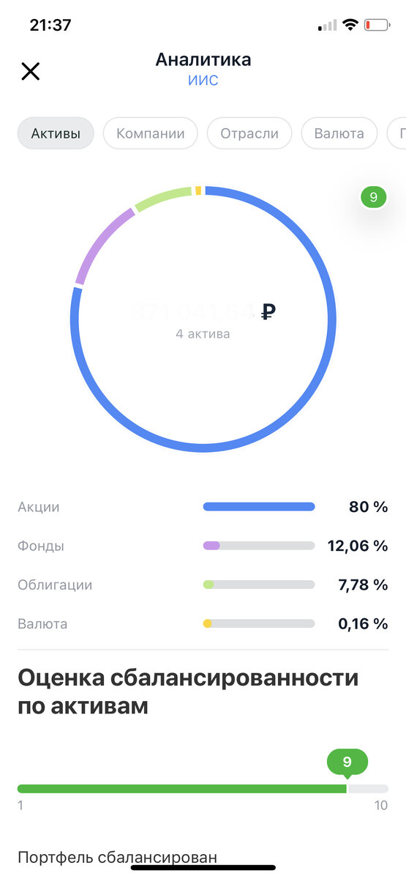406x879 pixels.
Task: Tap the yellow Валюта segment of the donut
Action: coord(198,190)
